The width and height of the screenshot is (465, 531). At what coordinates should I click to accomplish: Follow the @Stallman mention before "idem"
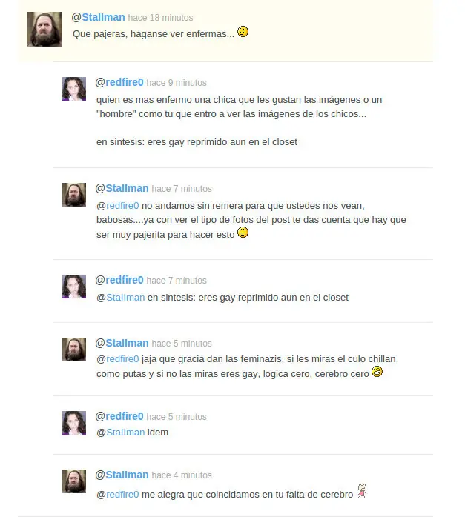coord(121,432)
